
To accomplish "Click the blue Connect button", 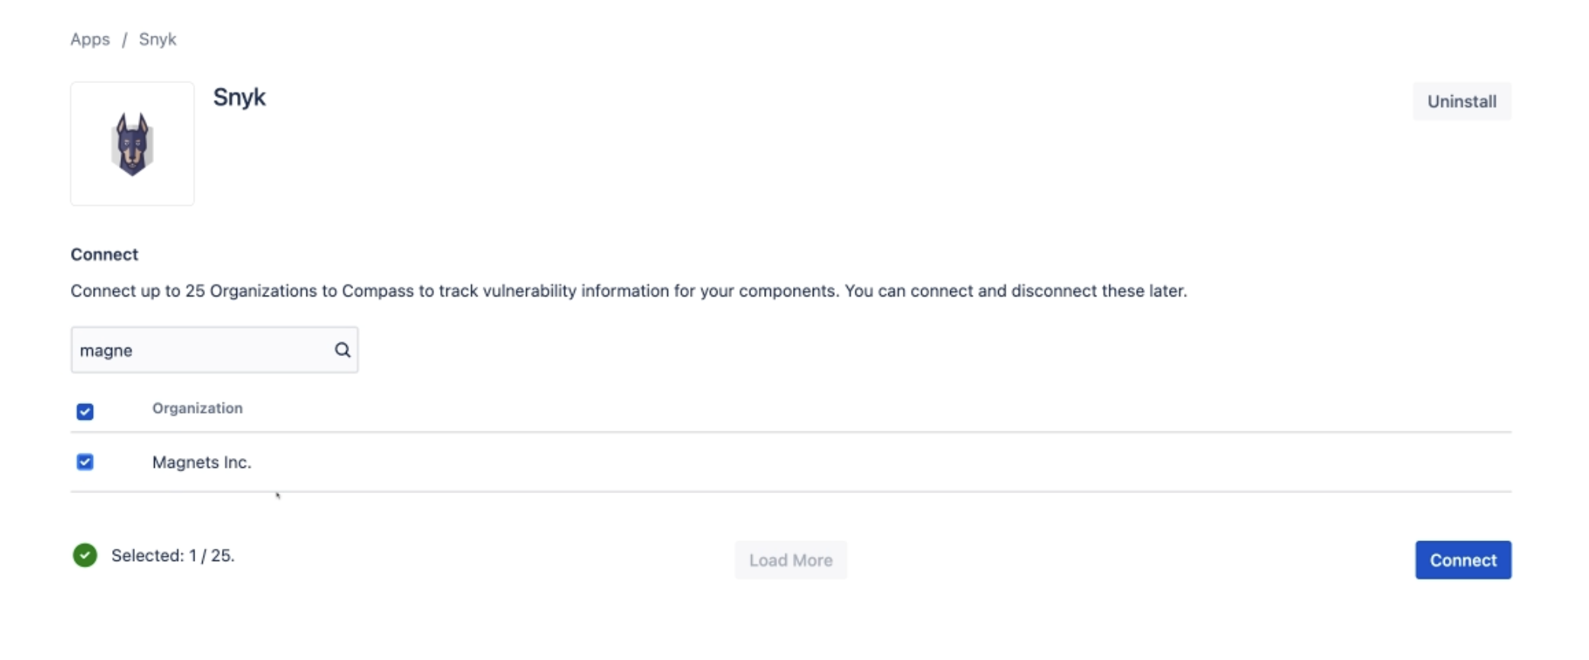I will tap(1463, 560).
